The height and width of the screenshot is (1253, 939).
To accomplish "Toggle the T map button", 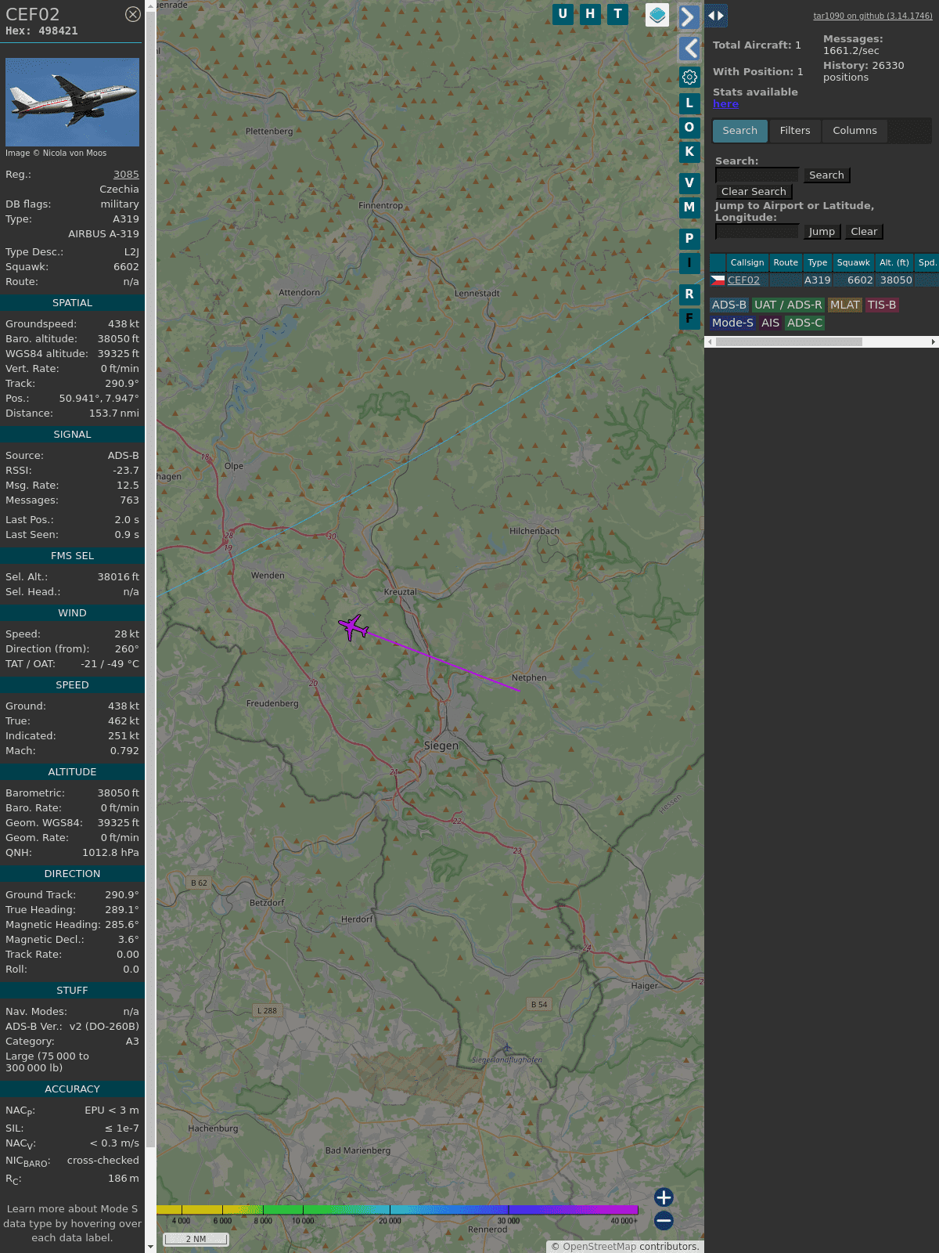I will tap(618, 14).
